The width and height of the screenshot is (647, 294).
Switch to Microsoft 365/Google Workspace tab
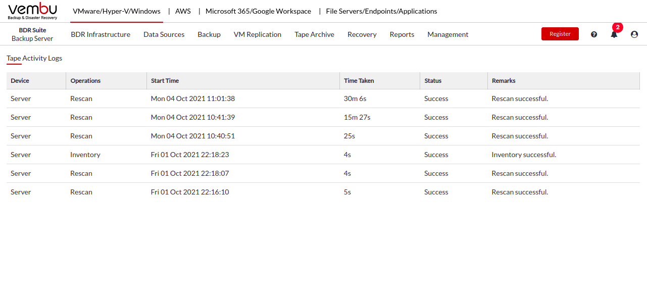258,11
